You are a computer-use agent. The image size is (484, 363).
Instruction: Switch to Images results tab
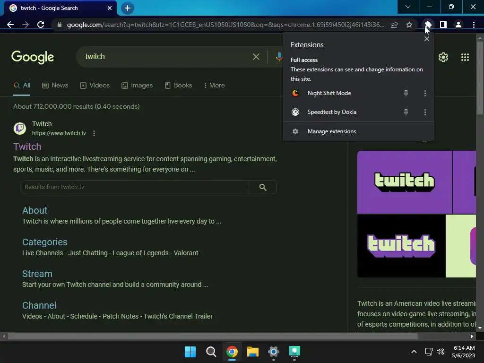point(137,86)
